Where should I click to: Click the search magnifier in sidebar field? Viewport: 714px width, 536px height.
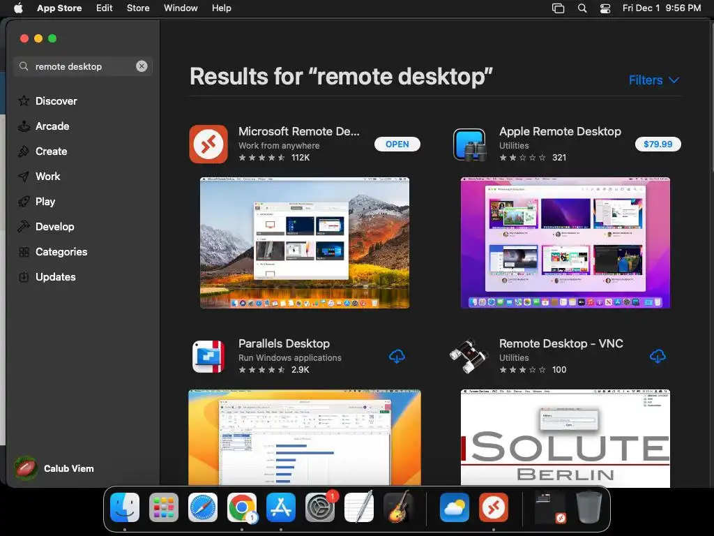[x=24, y=66]
